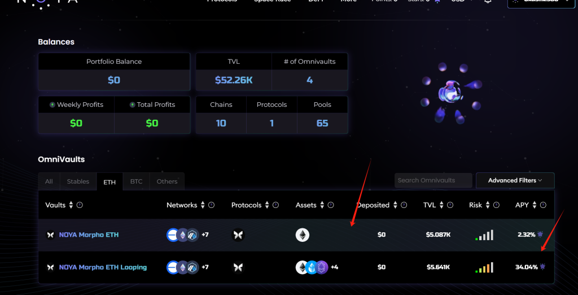Click Base network icon in ETH Looping row
578x295 pixels.
coord(173,267)
